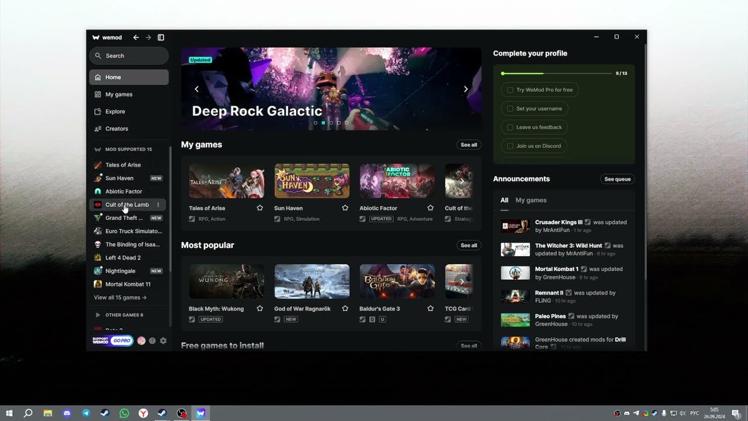
Task: Switch to the All announcements tab
Action: (x=504, y=200)
